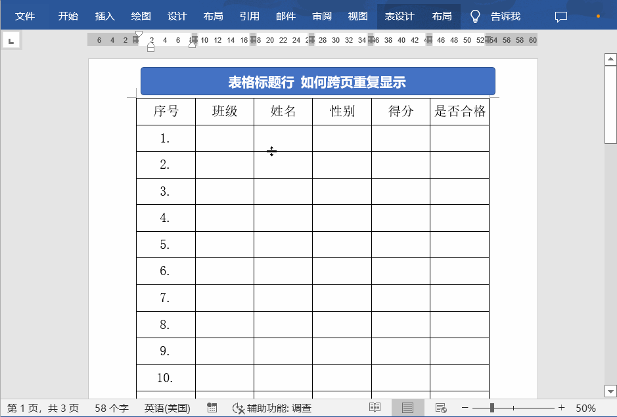Click the scroll up arrow
Viewport: 617px width, 417px height.
610,59
